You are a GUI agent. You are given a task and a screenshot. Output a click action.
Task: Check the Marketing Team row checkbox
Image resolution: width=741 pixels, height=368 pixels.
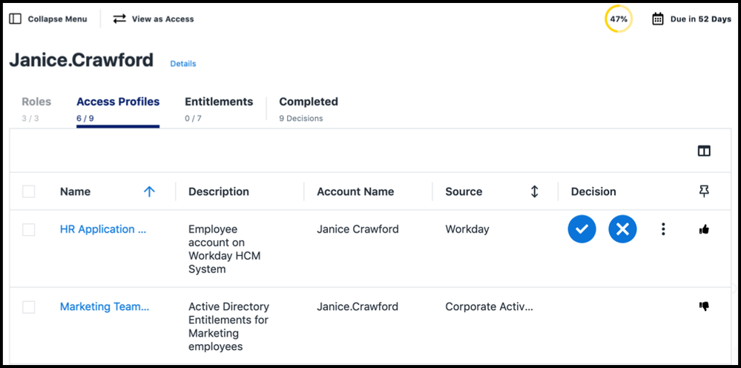(x=29, y=307)
